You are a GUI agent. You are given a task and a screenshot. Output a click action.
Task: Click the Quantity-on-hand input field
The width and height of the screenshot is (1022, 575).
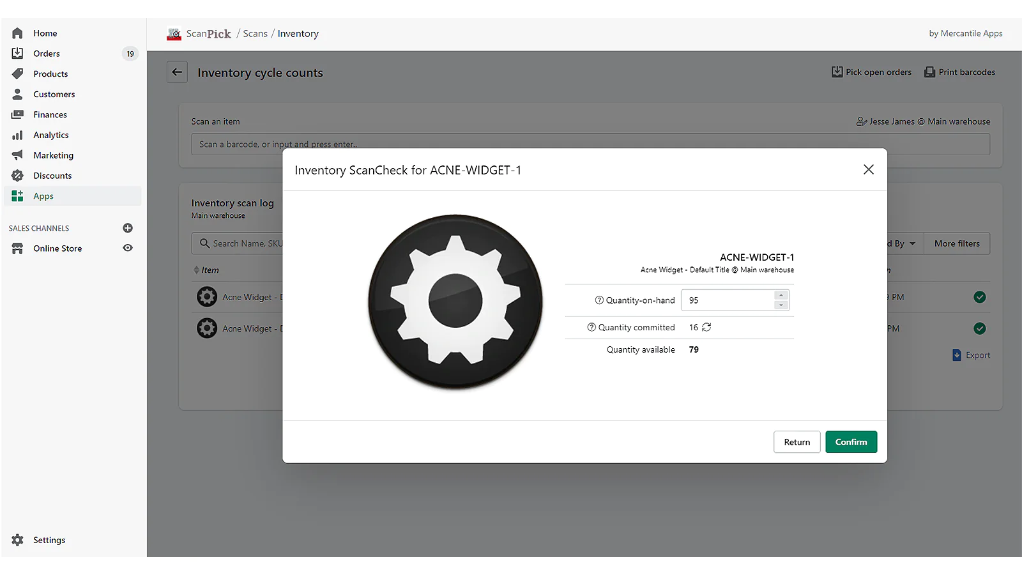tap(728, 300)
